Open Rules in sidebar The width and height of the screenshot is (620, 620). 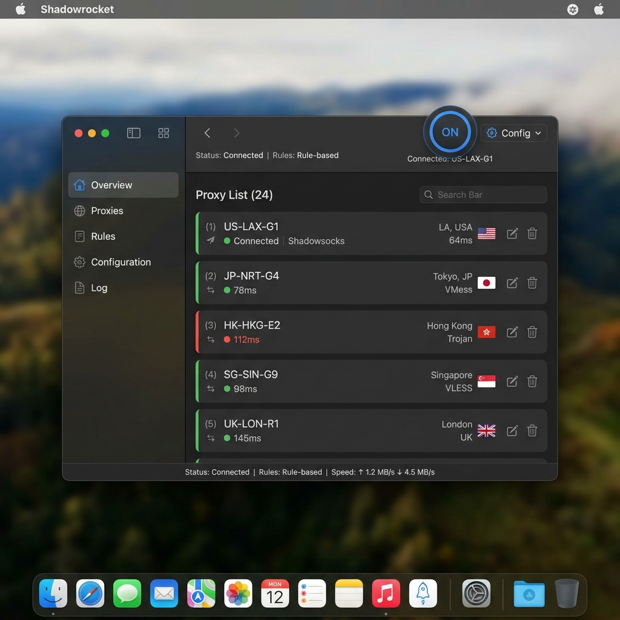[124, 237]
